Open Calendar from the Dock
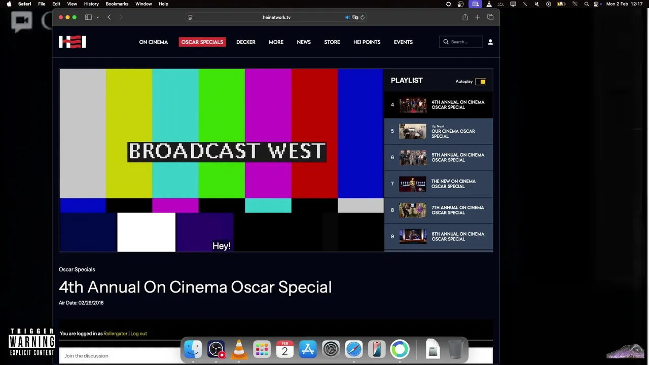The width and height of the screenshot is (649, 365). 285,349
